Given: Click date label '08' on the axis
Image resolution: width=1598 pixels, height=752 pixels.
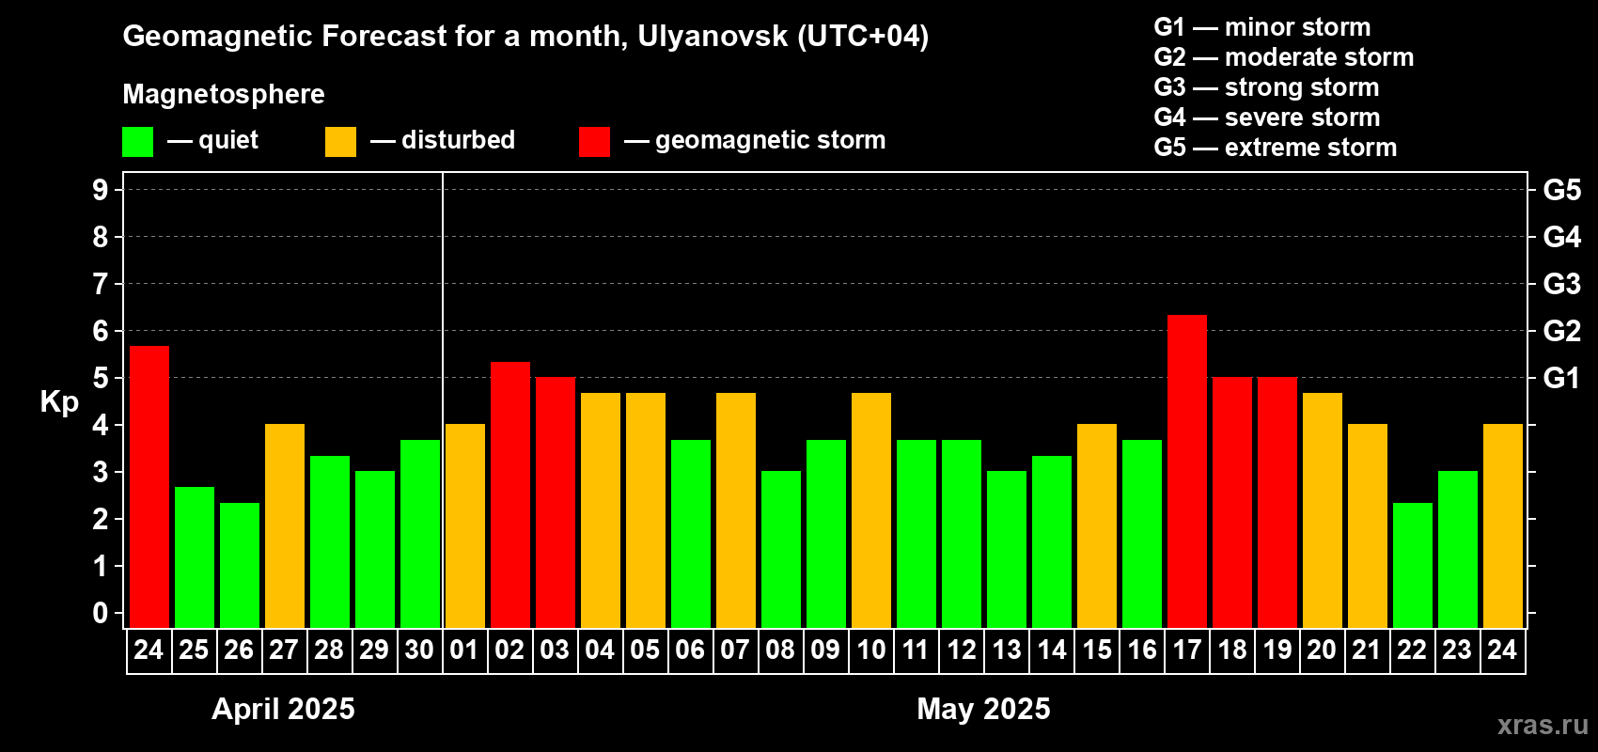Looking at the screenshot, I should tap(780, 650).
